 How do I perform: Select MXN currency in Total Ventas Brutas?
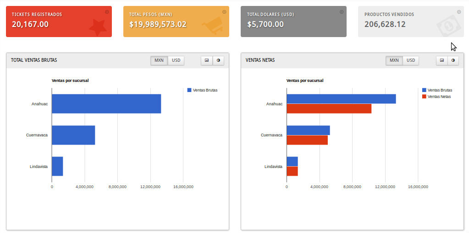pyautogui.click(x=159, y=60)
